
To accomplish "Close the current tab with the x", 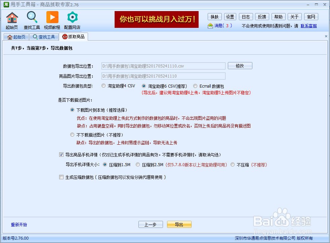I will 326,36.
